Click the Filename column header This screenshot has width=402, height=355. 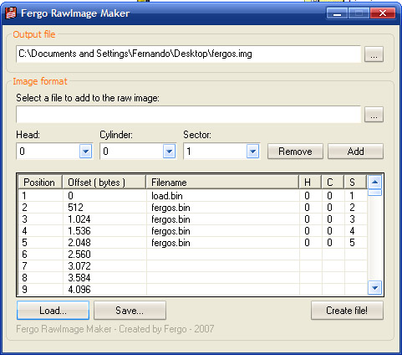(222, 183)
